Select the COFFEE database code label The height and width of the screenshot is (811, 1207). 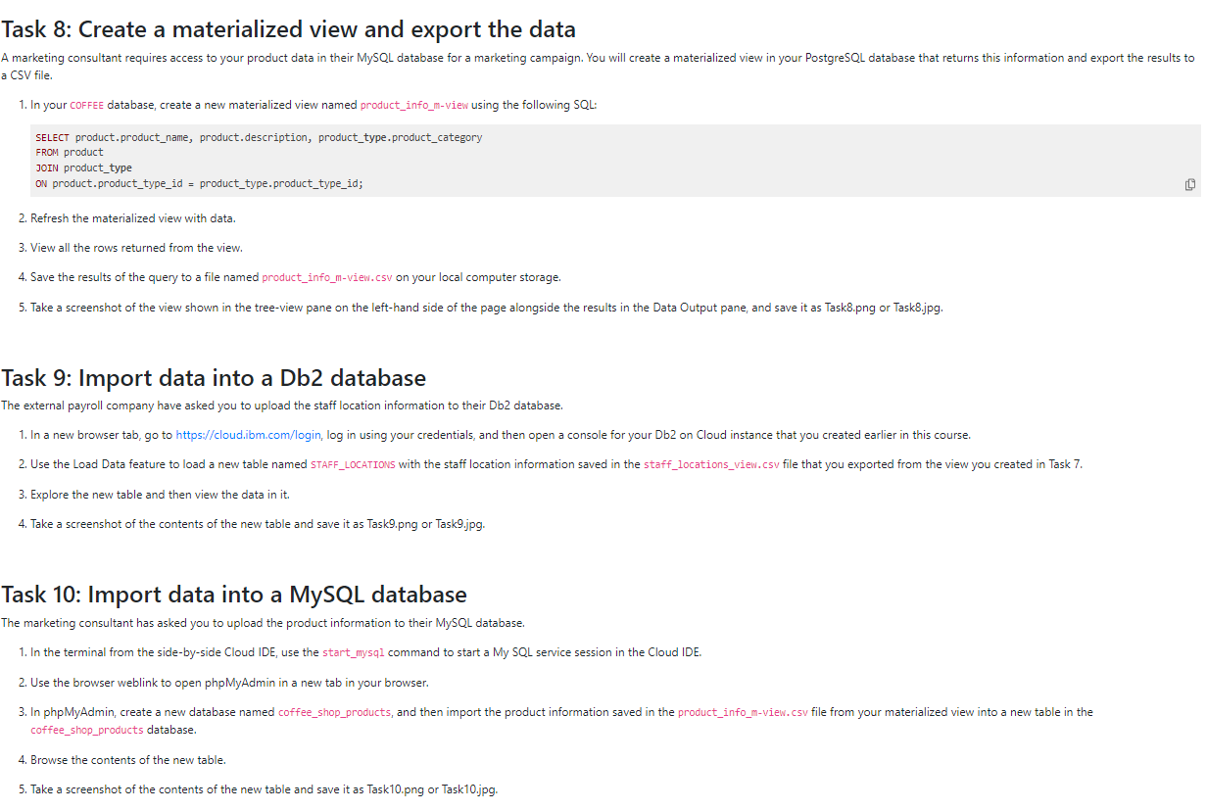[87, 105]
